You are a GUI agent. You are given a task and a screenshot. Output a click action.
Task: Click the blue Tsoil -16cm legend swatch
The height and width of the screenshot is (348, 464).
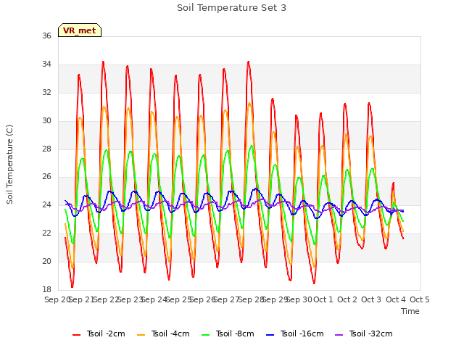click(x=270, y=335)
